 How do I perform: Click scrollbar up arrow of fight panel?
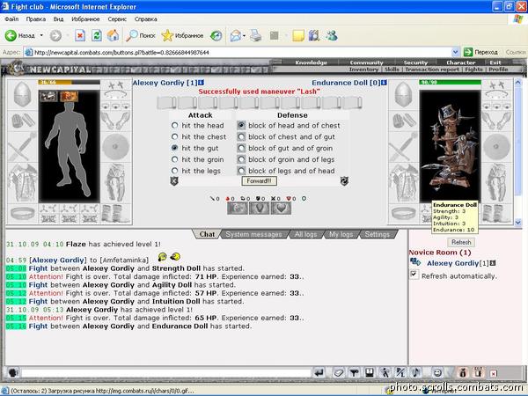tap(518, 82)
